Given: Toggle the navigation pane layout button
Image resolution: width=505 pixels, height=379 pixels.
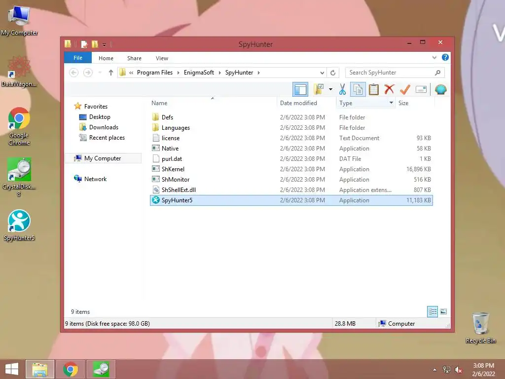Looking at the screenshot, I should click(x=300, y=90).
